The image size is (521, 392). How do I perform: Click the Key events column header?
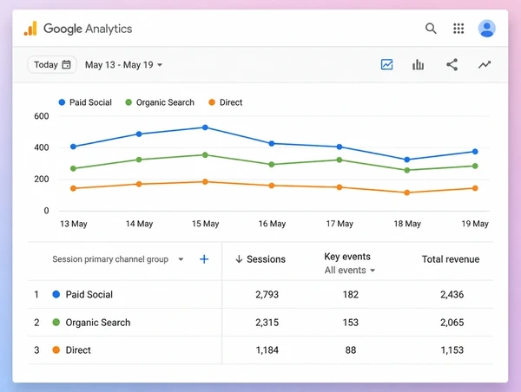tap(347, 257)
